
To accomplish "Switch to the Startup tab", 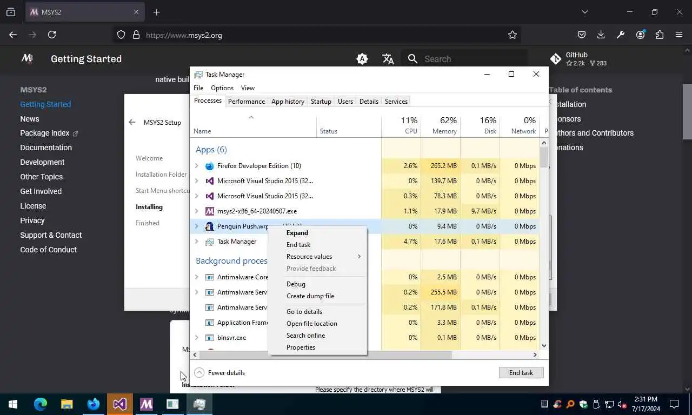I will coord(321,102).
